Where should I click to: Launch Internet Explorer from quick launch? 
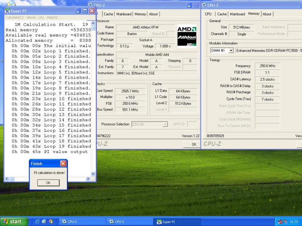pyautogui.click(x=37, y=221)
